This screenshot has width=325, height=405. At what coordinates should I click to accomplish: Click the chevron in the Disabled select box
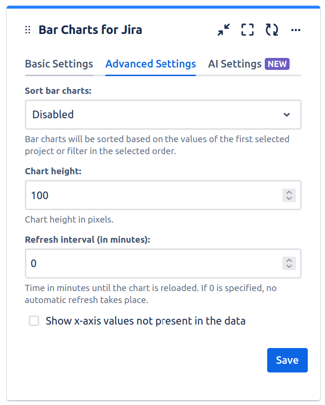[x=287, y=114]
